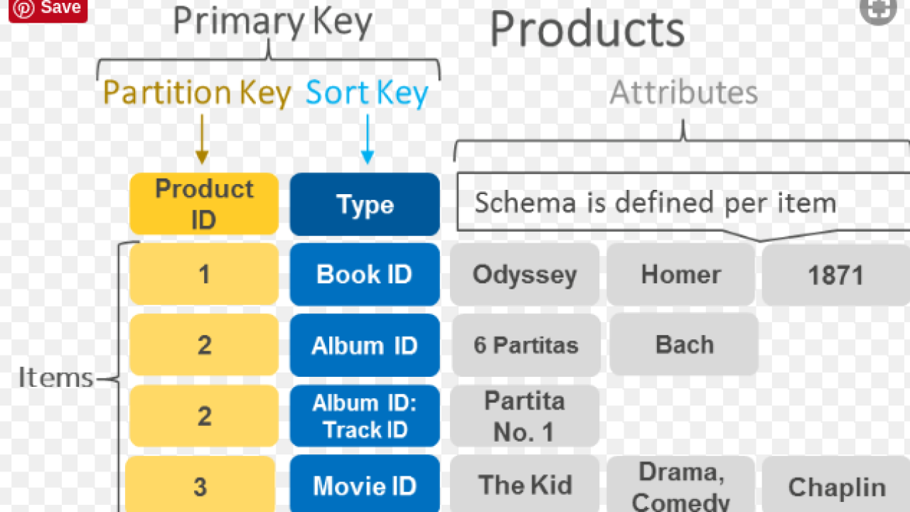
Task: Click the 6 Partitas cell
Action: (526, 346)
